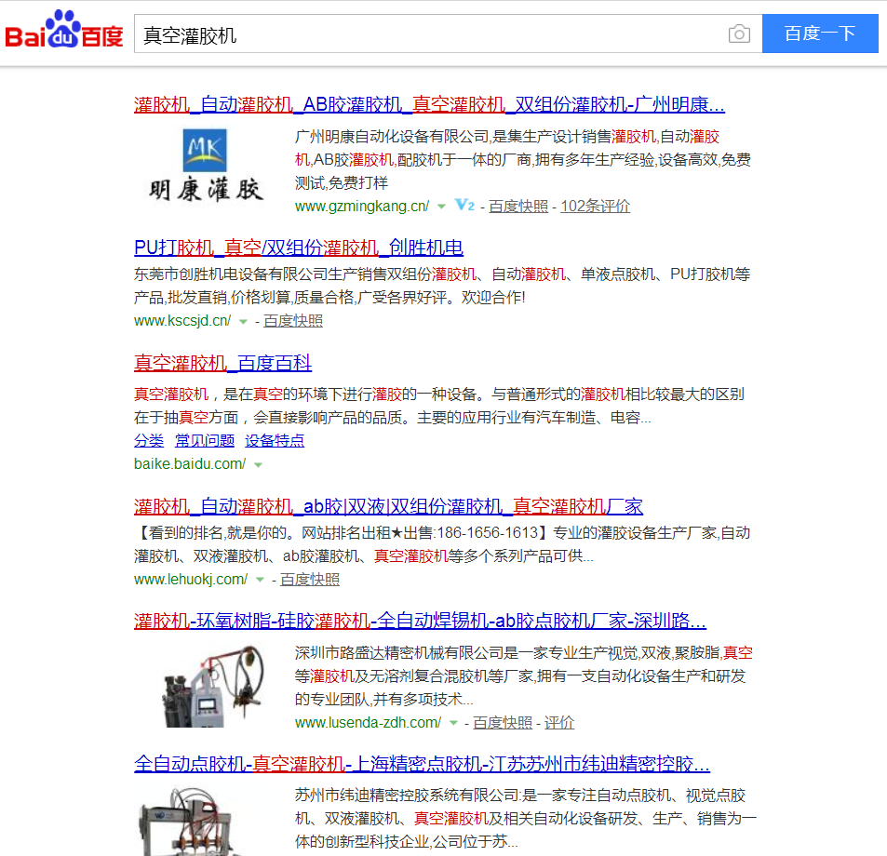Click the snippet text starting 真空灌胶机，是在真空的环境下
887x856 pixels.
pos(439,406)
